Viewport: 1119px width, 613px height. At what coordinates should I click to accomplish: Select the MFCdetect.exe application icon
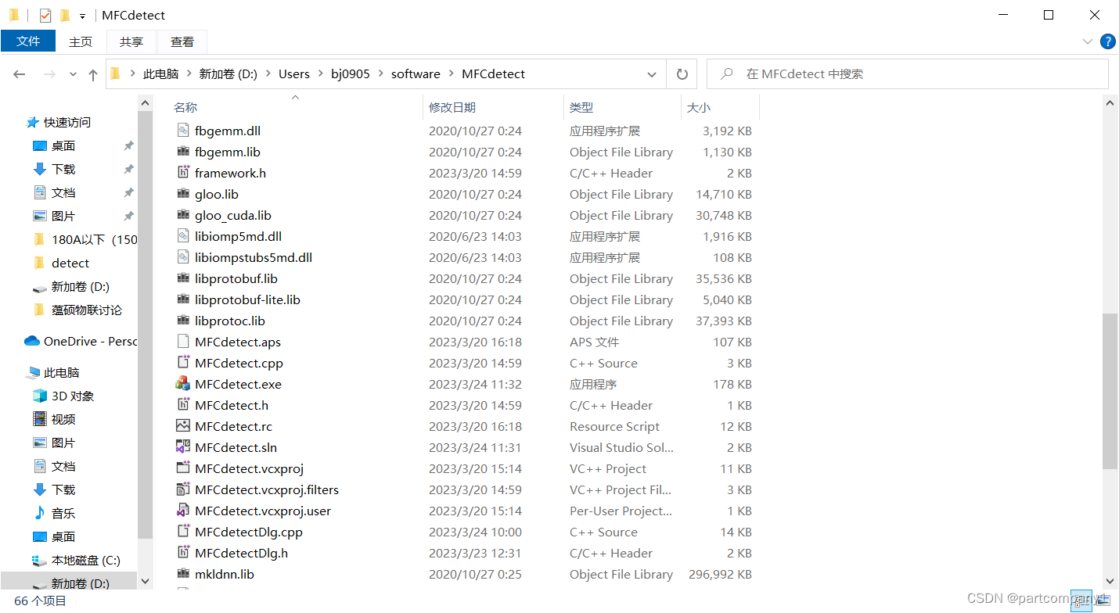click(183, 384)
